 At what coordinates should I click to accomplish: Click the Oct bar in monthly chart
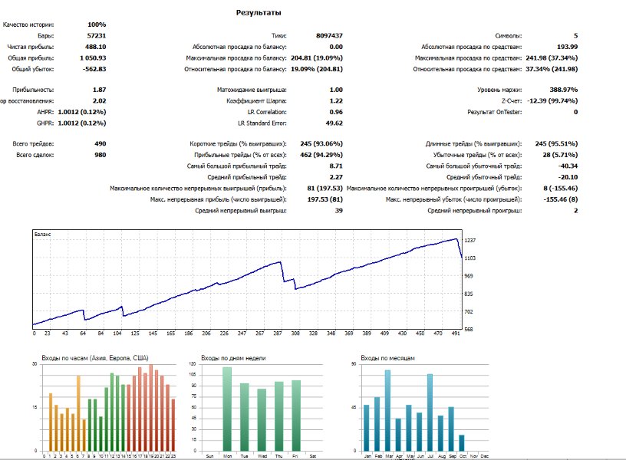(x=462, y=443)
